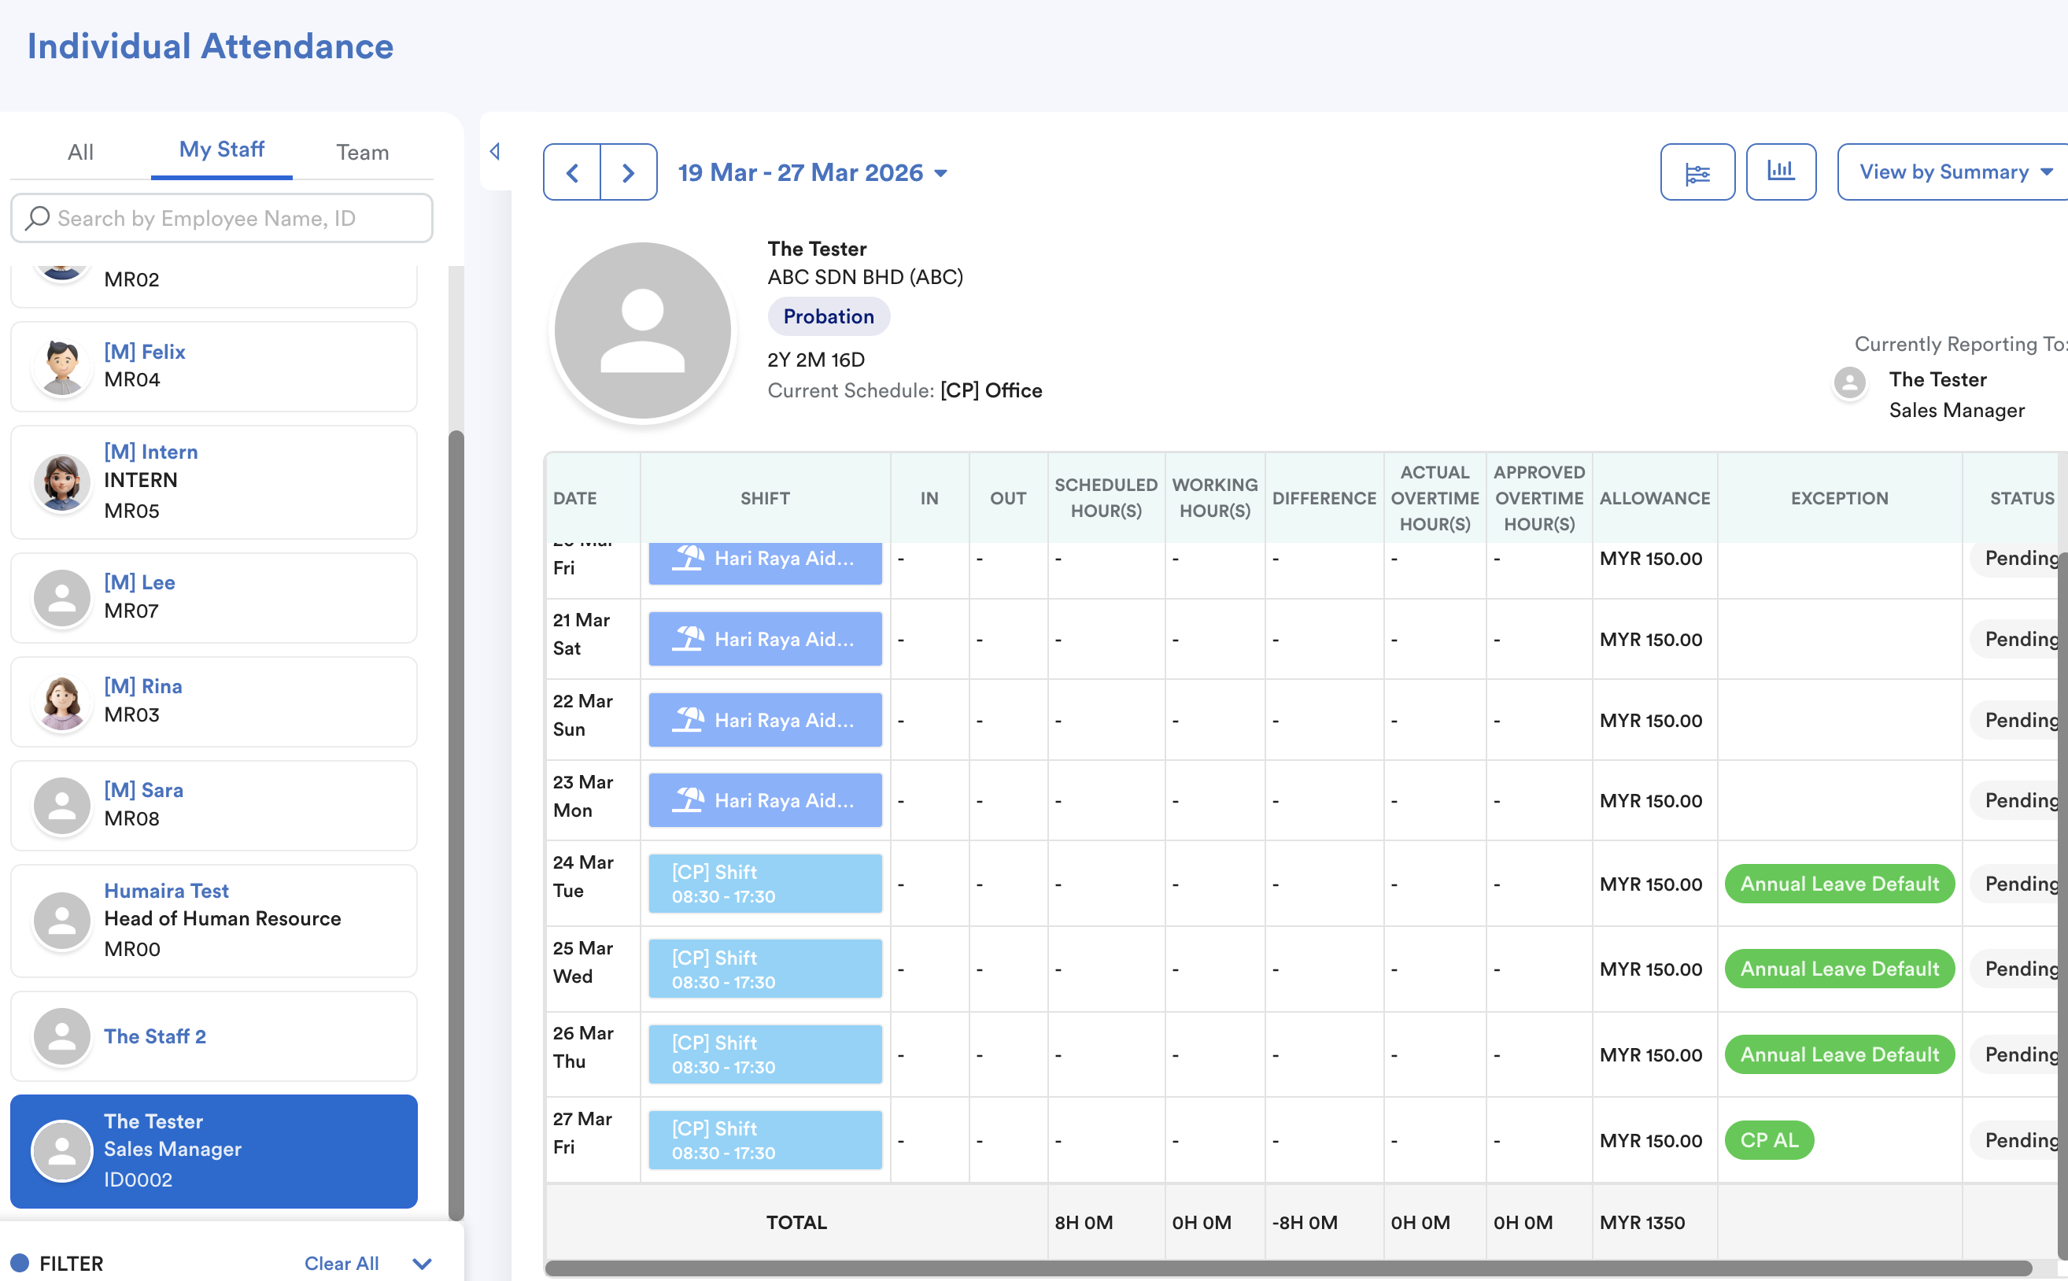Click the employee search field

coord(222,219)
